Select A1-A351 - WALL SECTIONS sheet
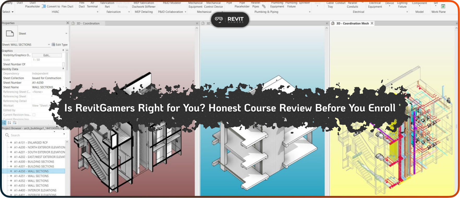Screen dimensions: 460x198 click(x=31, y=176)
